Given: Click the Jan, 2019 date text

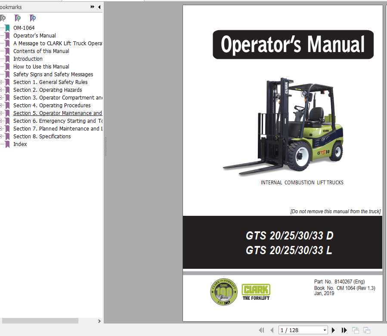Looking at the screenshot, I should (x=324, y=293).
